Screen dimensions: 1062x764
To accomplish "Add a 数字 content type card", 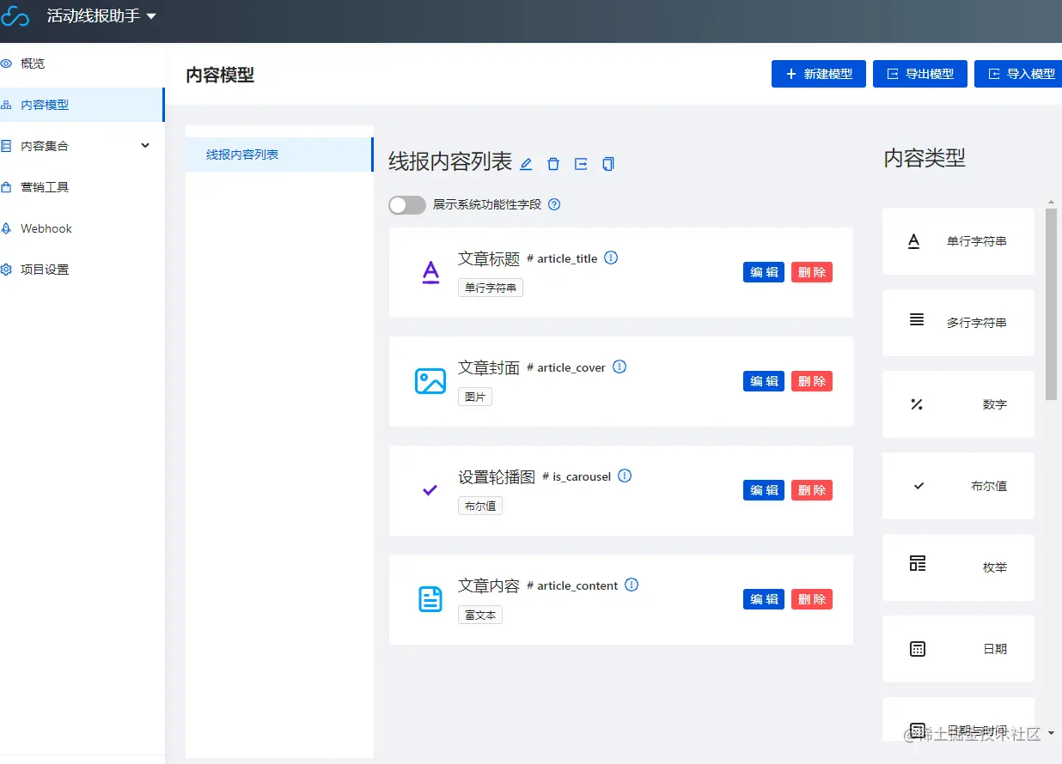I will click(958, 404).
